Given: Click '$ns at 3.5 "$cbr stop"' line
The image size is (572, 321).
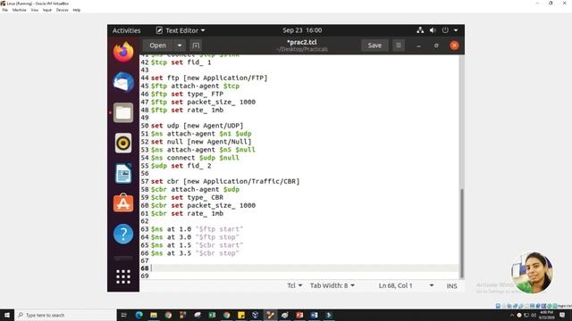Looking at the screenshot, I should [195, 253].
